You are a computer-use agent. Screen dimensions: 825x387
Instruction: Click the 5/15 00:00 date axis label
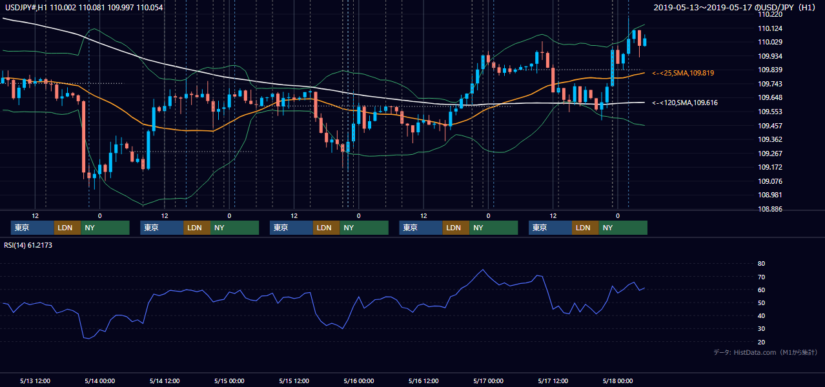click(x=230, y=381)
